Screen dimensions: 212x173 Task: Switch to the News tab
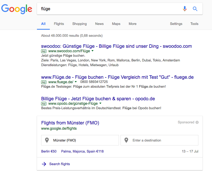[99, 24]
